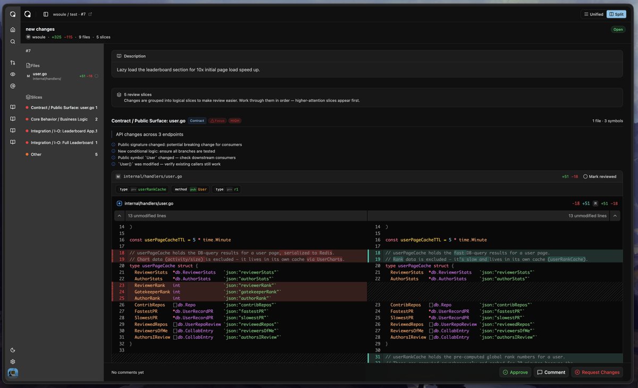Open the Home icon in the left rail
The width and height of the screenshot is (638, 388).
click(x=13, y=29)
